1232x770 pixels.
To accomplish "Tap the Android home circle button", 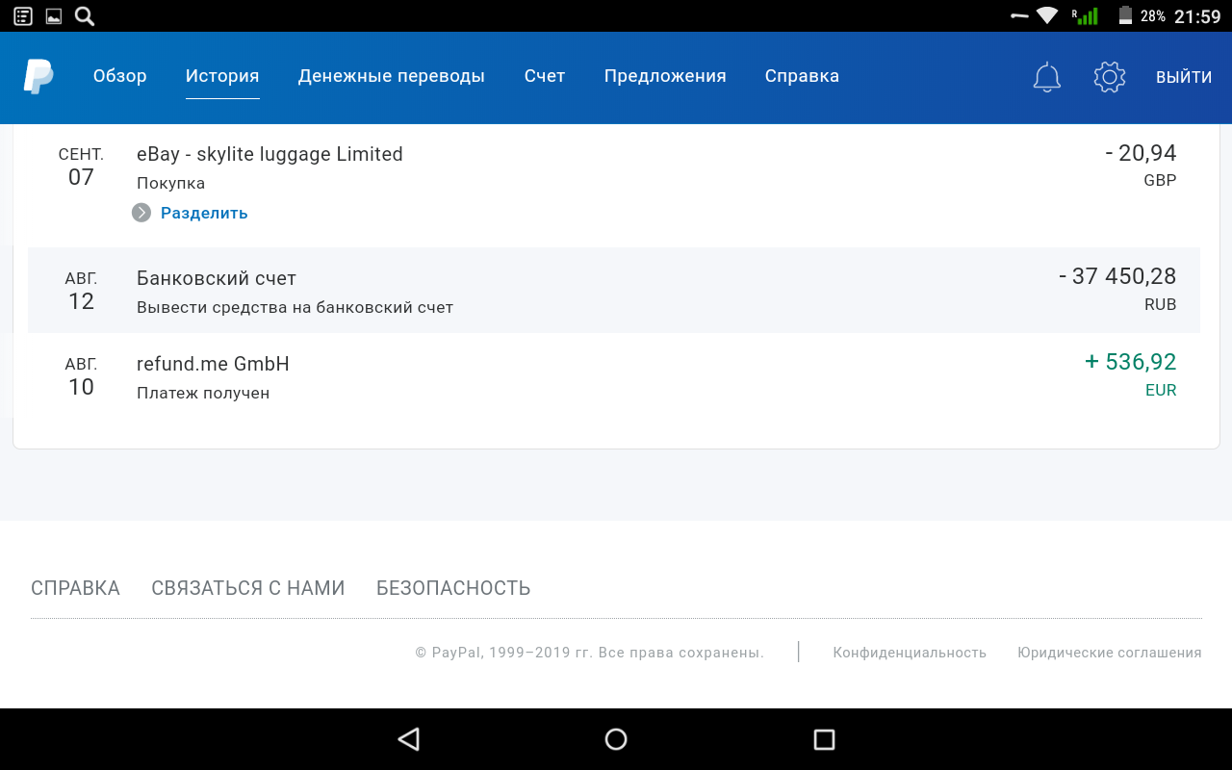I will [616, 739].
